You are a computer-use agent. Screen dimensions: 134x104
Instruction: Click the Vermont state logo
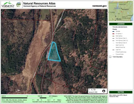[x=8, y=5]
